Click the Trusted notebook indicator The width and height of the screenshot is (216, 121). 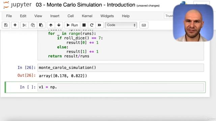pos(169,16)
